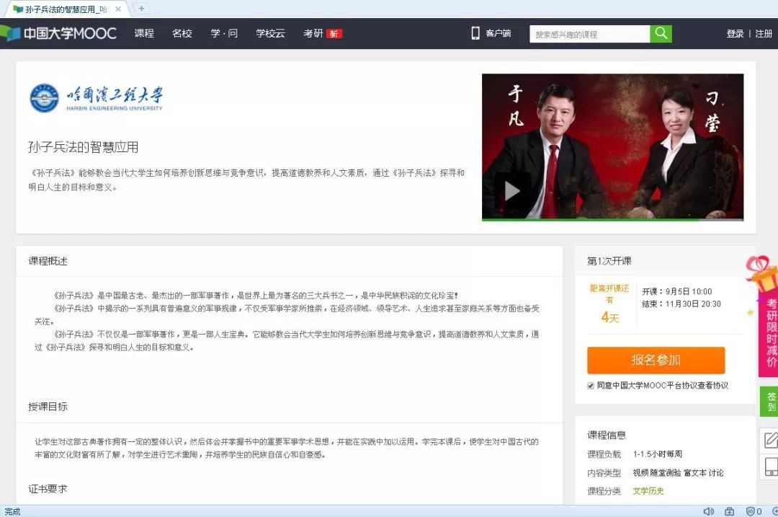Click the 考研限时减价 gift banner
The height and width of the screenshot is (517, 778).
(764, 316)
